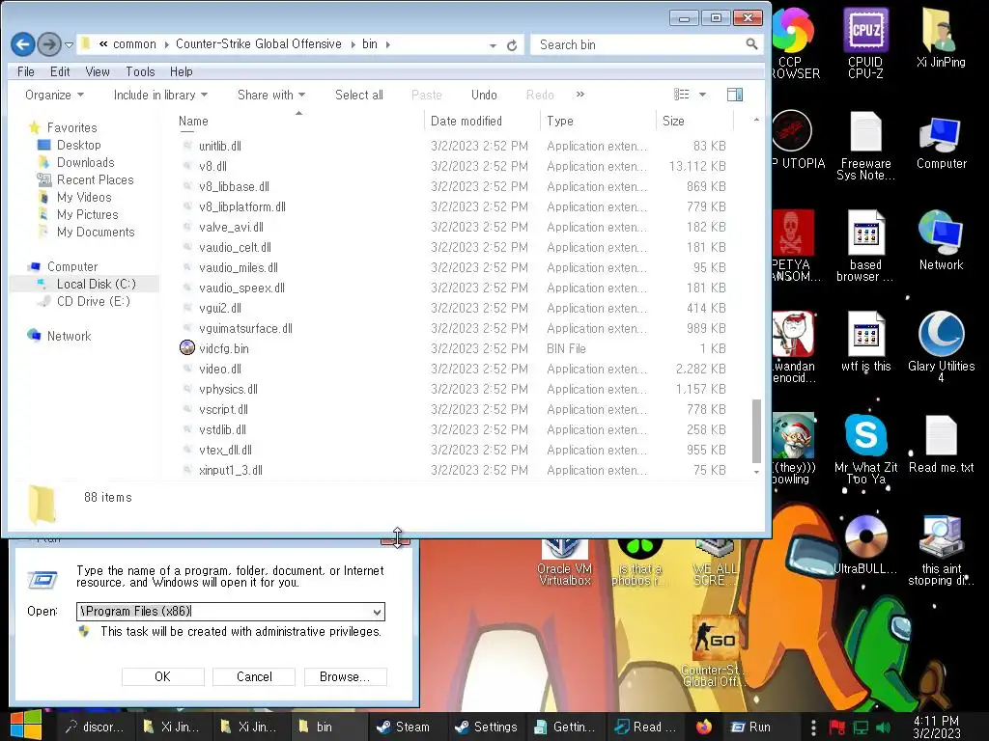The height and width of the screenshot is (741, 989).
Task: Sort by the Date modified column header
Action: (482, 121)
